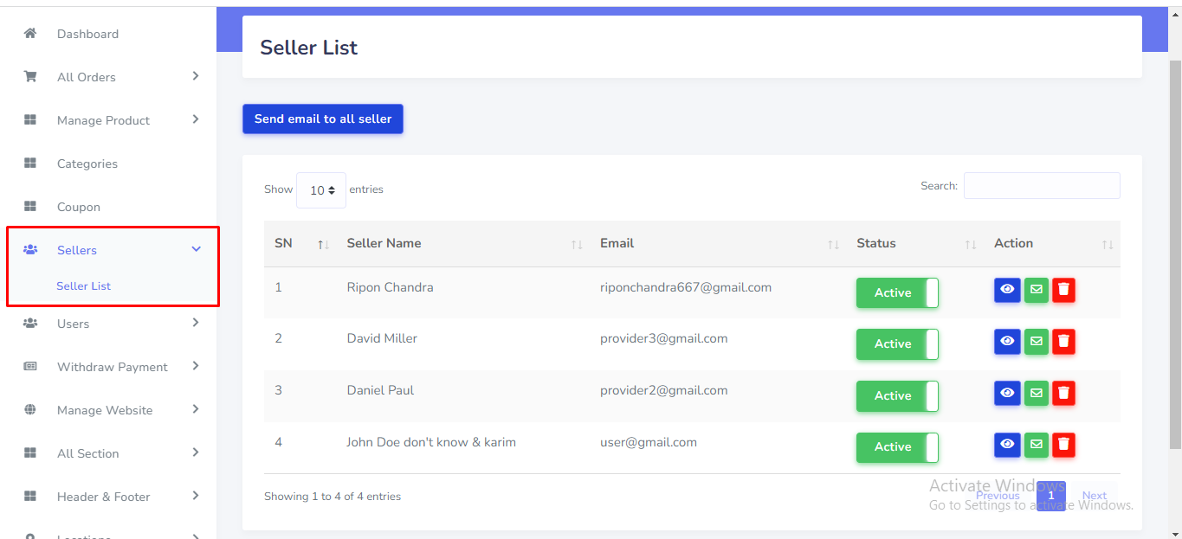Click the envelope email icon for Ripon Chandra
Image resolution: width=1182 pixels, height=539 pixels.
click(1036, 290)
